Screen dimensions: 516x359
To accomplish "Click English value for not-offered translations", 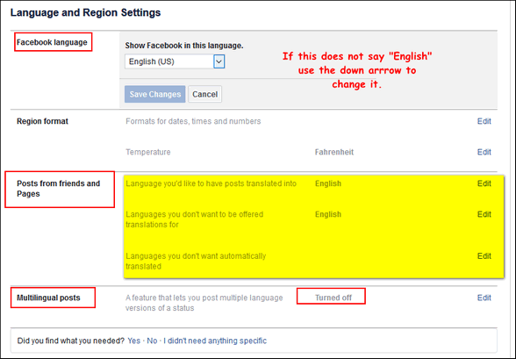I will point(328,214).
